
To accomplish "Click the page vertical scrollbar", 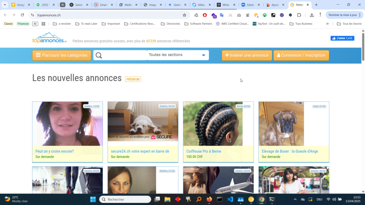I will (x=363, y=47).
